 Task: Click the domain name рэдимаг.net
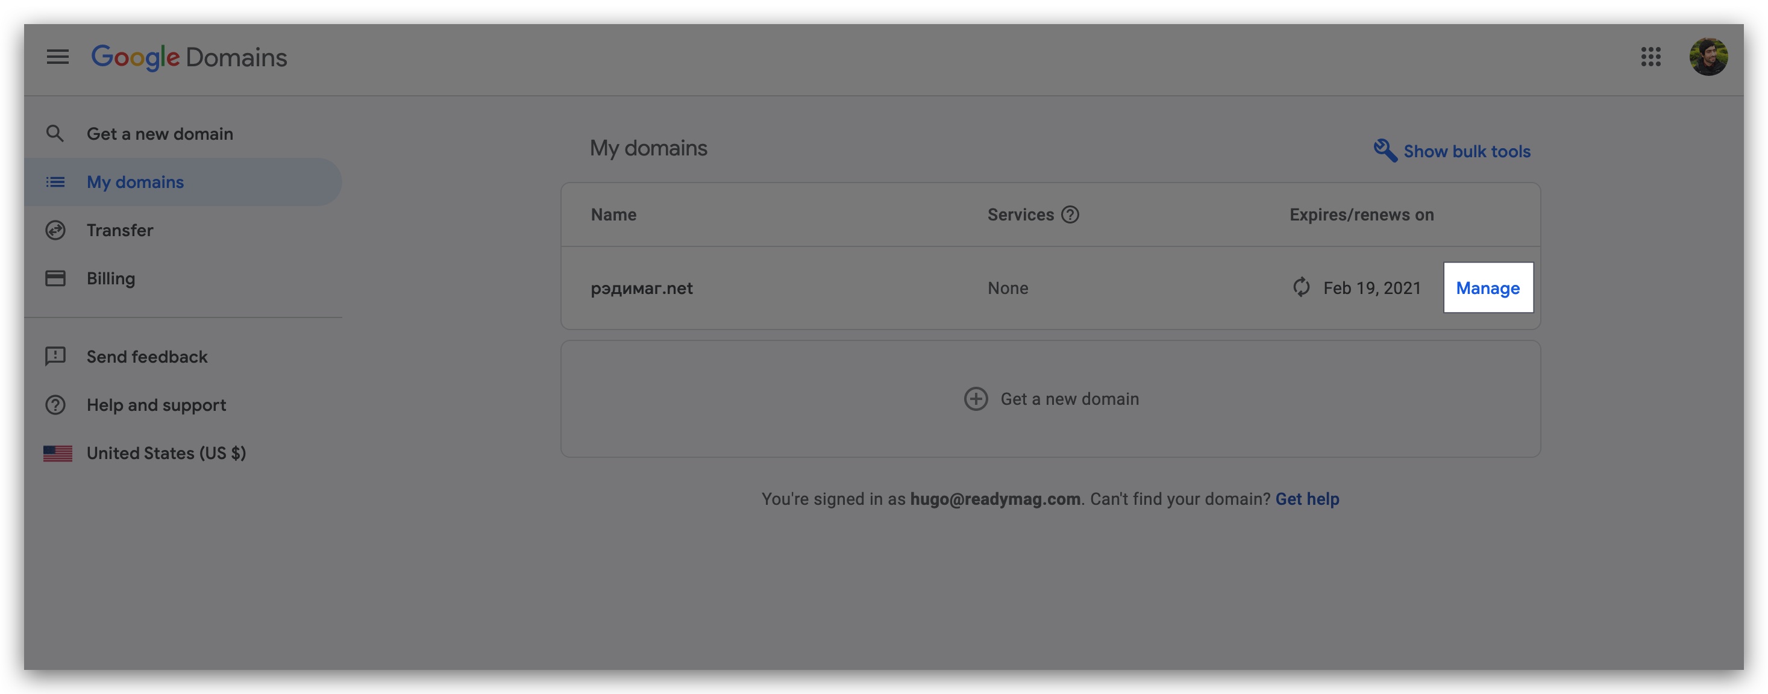click(x=642, y=289)
